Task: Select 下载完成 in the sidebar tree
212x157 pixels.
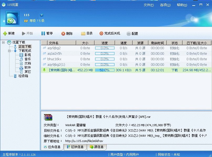Action: [25, 51]
